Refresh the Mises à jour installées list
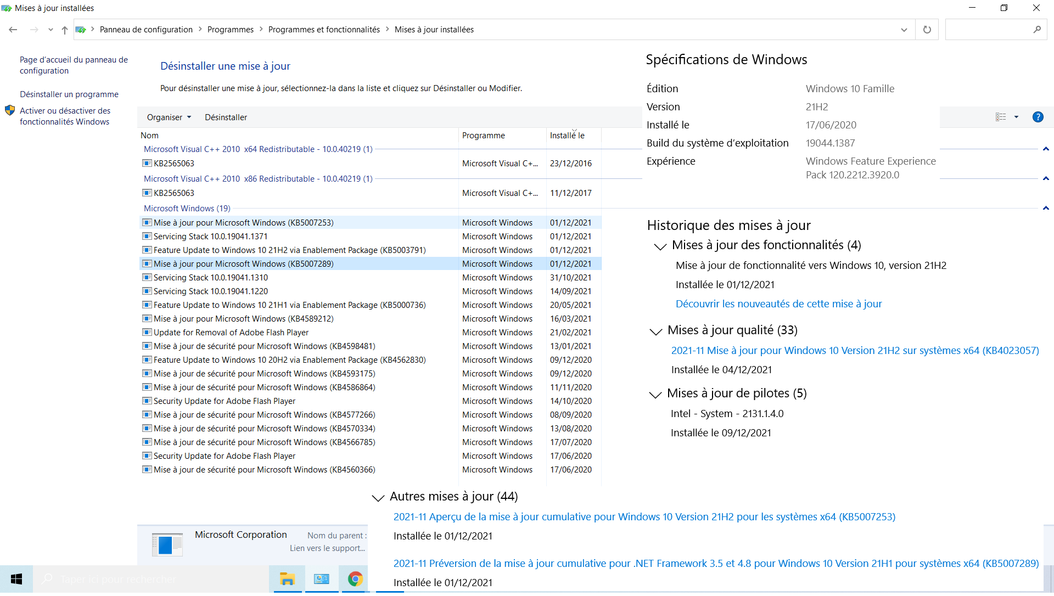Image resolution: width=1054 pixels, height=596 pixels. point(927,30)
